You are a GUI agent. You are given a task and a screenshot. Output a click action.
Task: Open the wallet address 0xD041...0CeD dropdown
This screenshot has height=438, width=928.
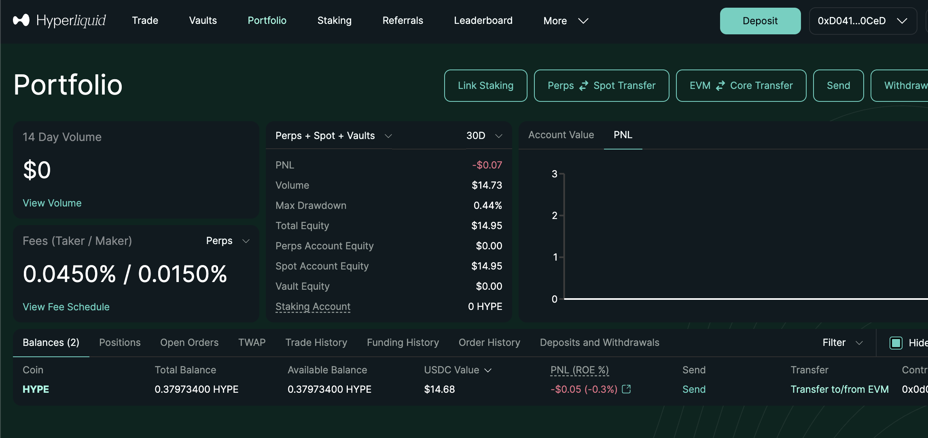pyautogui.click(x=862, y=21)
